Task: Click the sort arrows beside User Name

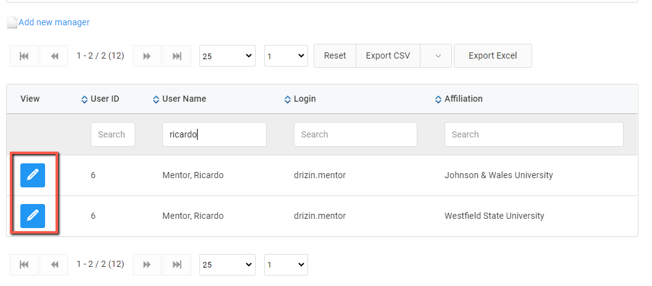Action: (x=156, y=100)
